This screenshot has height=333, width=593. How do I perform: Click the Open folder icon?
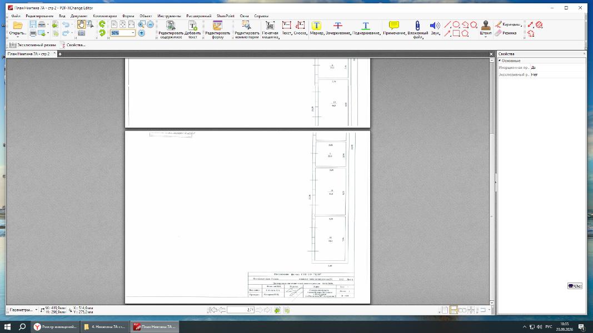(18, 26)
